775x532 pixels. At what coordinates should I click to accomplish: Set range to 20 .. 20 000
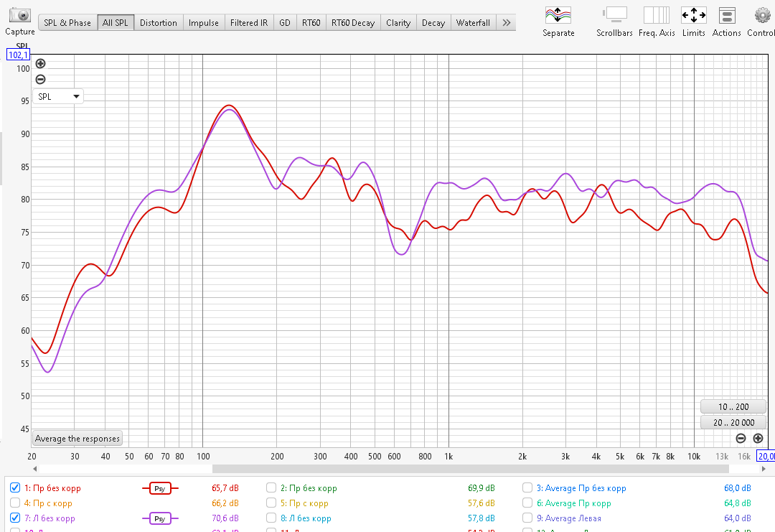pos(733,423)
